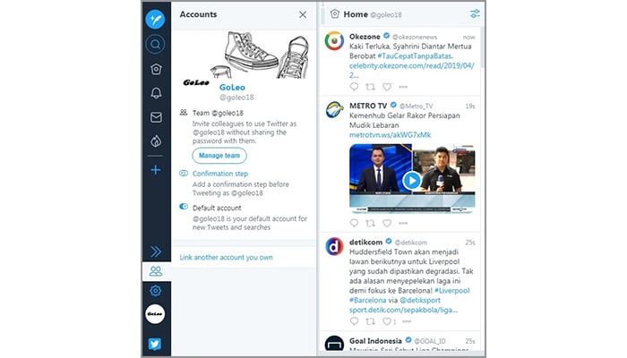Click the Twitter bird logo at the sidebar bottom

pyautogui.click(x=155, y=344)
